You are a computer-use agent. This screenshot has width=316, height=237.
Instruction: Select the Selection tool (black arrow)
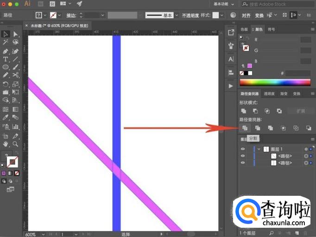pos(6,34)
